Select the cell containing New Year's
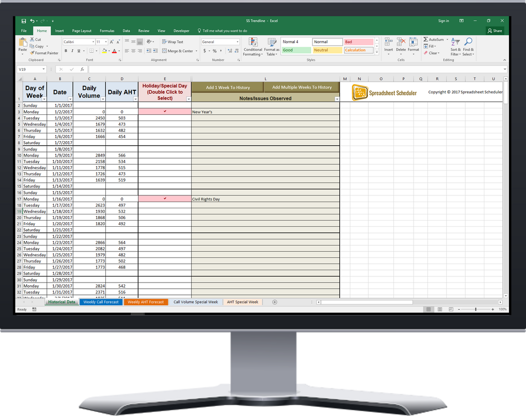526x416 pixels. pyautogui.click(x=266, y=112)
